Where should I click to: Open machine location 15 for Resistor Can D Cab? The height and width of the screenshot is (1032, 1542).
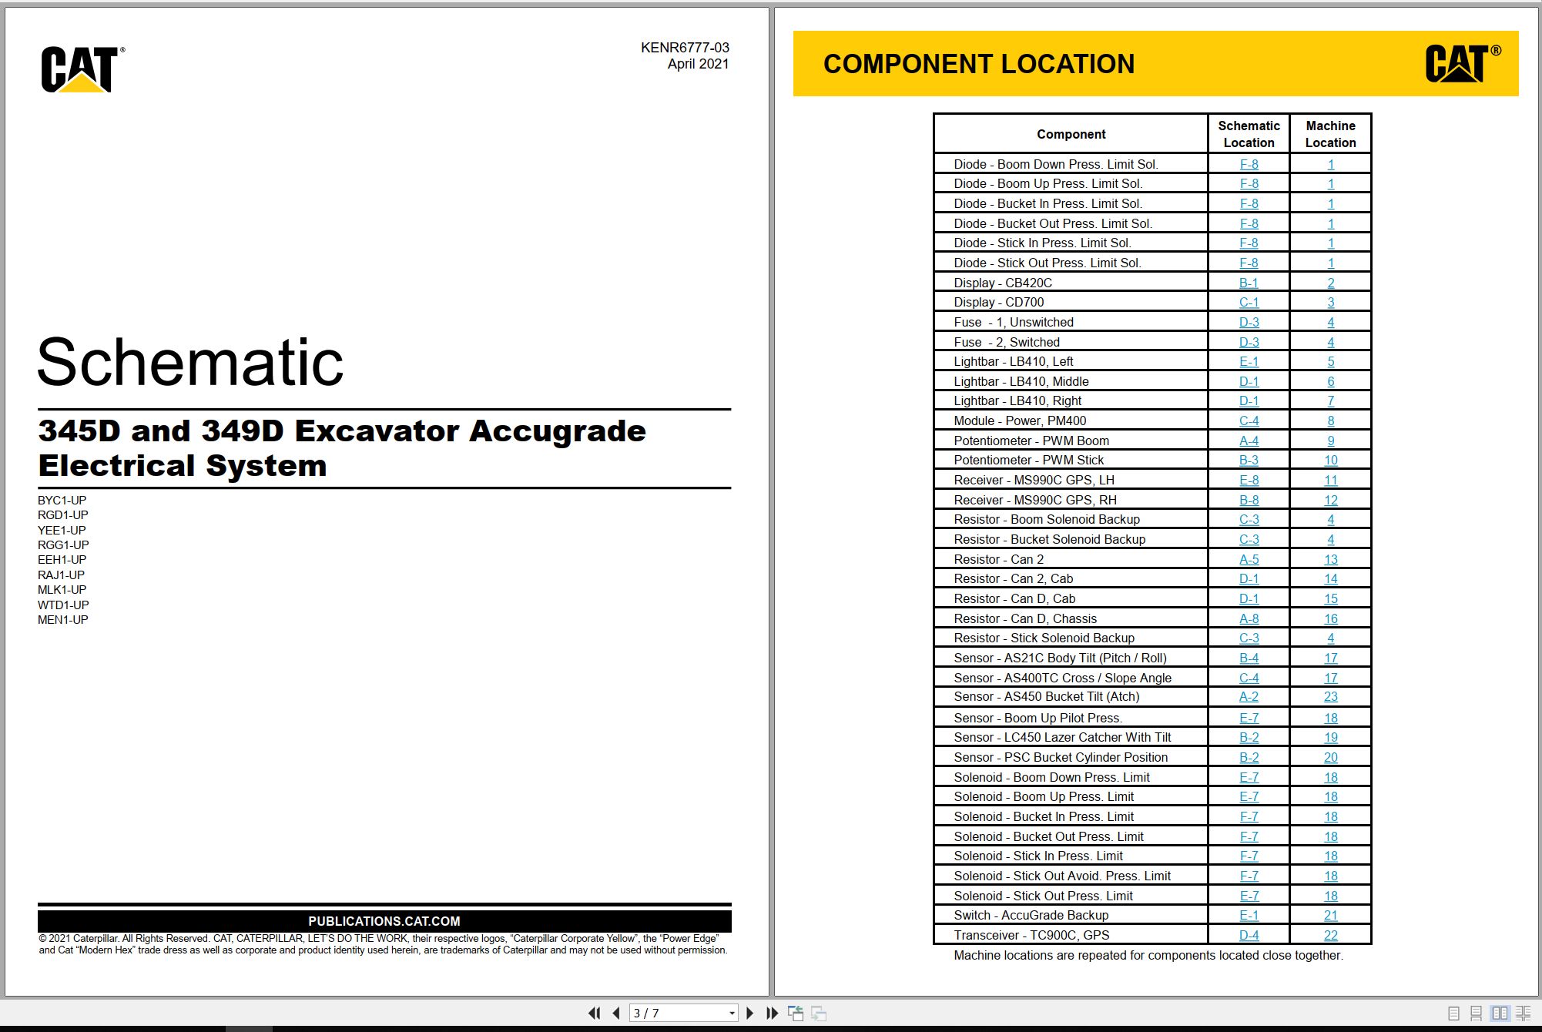[1330, 598]
